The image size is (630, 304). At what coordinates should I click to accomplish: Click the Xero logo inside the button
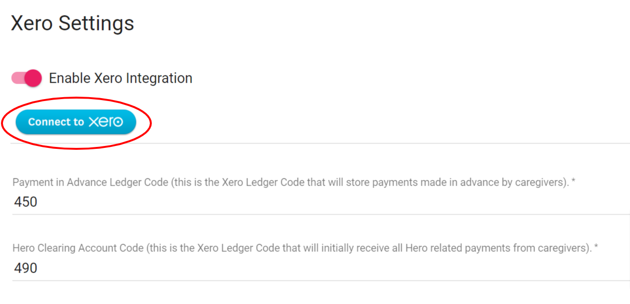point(105,122)
